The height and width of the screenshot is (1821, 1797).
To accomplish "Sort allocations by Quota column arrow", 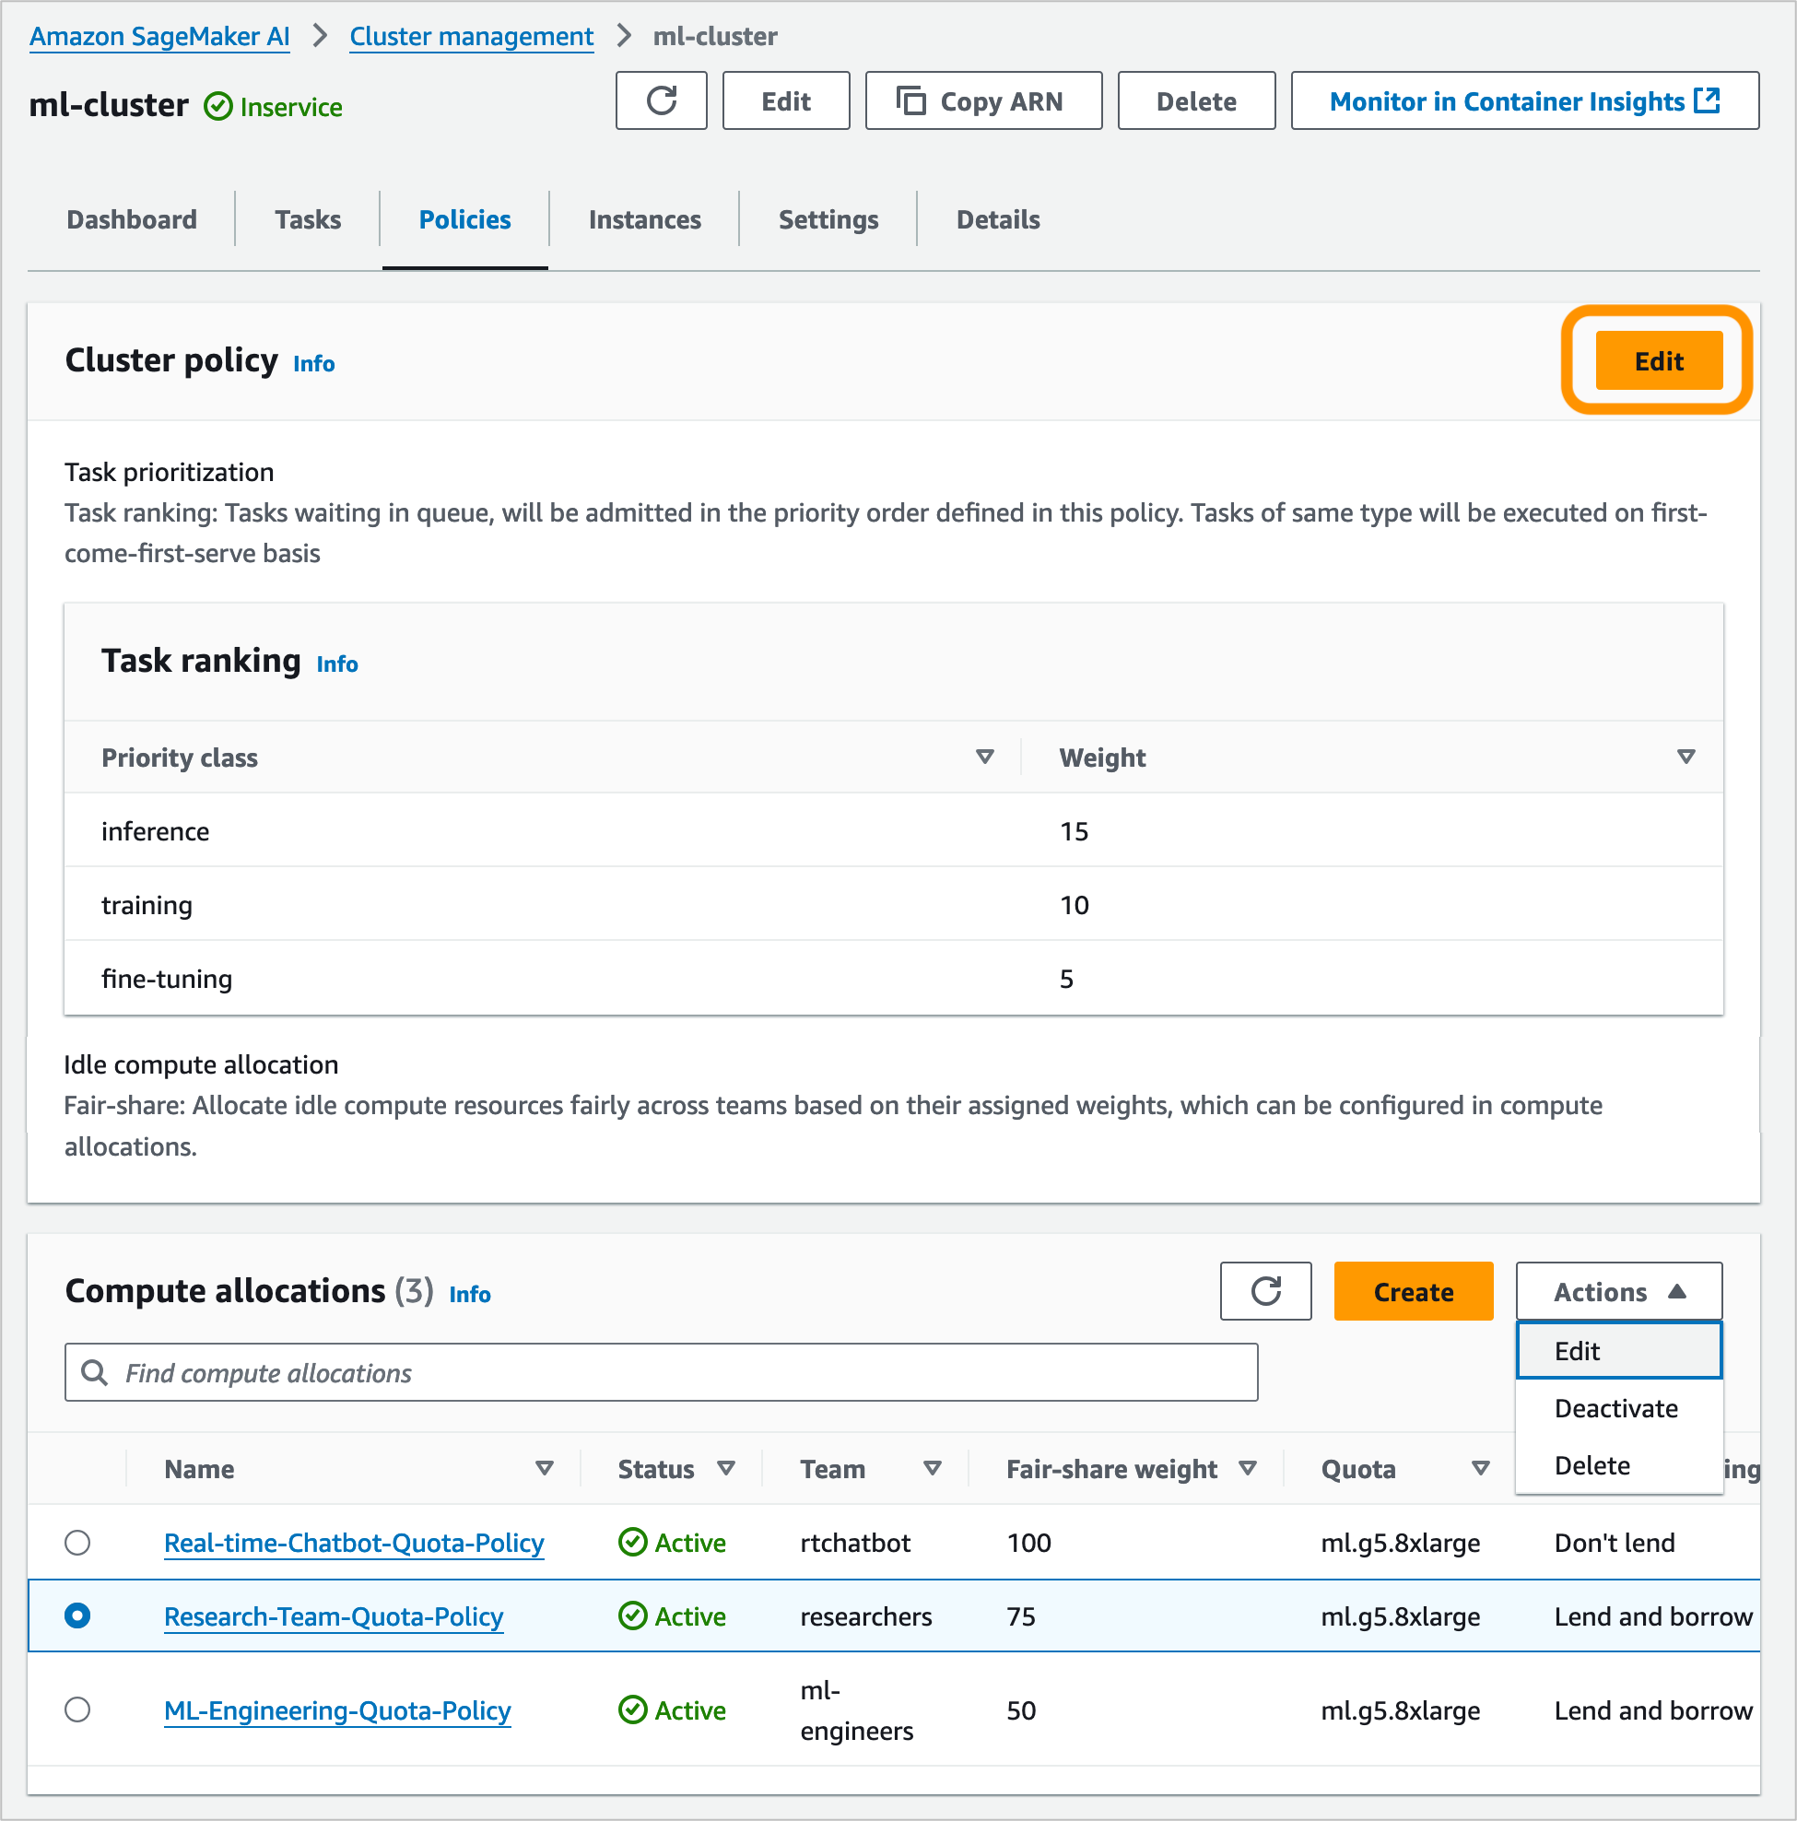I will tap(1479, 1468).
